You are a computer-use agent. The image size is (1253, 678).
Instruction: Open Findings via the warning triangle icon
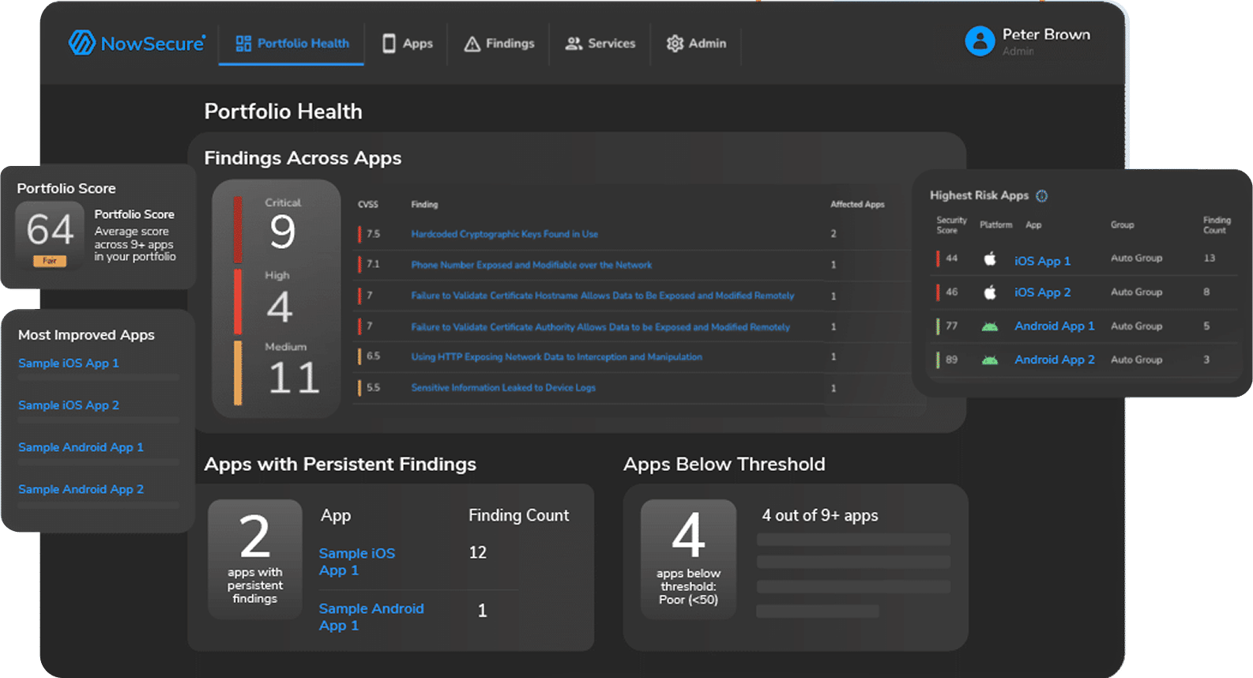472,43
